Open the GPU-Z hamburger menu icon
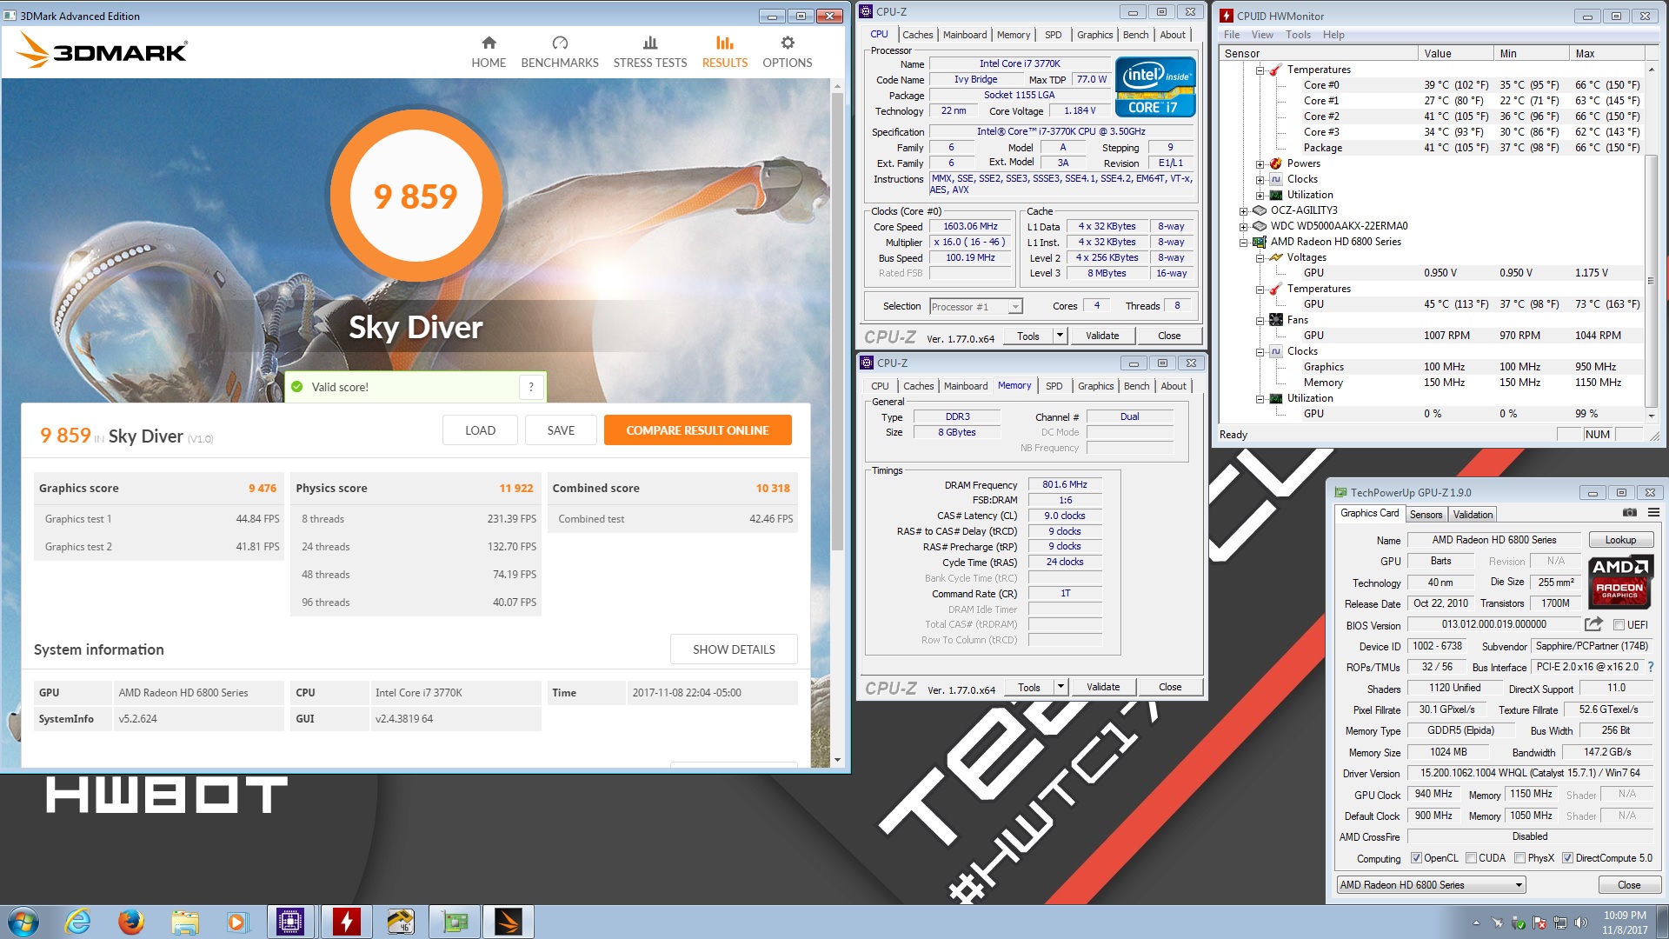The image size is (1669, 939). tap(1653, 513)
